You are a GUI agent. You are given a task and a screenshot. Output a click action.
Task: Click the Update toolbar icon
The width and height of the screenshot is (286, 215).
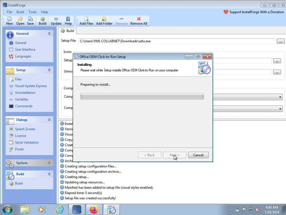56,21
